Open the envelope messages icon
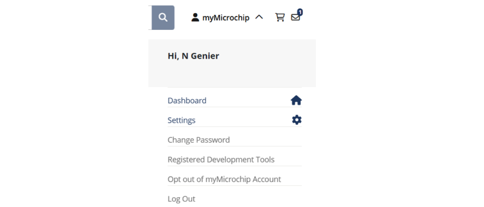Screen dimensions: 484x207 [295, 18]
